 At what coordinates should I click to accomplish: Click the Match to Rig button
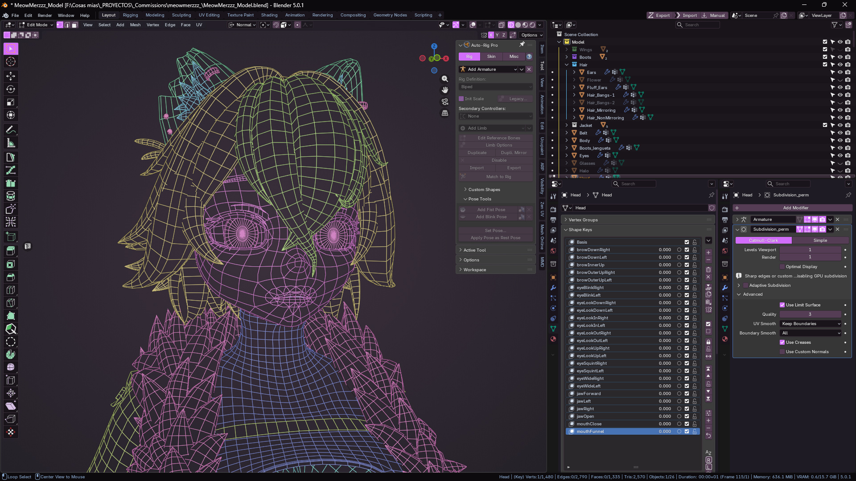pos(498,177)
